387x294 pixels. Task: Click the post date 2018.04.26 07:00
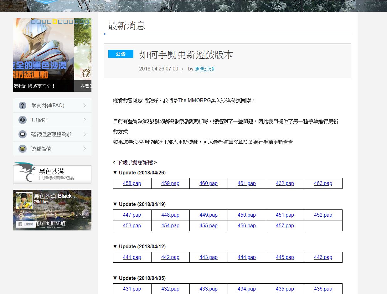159,69
